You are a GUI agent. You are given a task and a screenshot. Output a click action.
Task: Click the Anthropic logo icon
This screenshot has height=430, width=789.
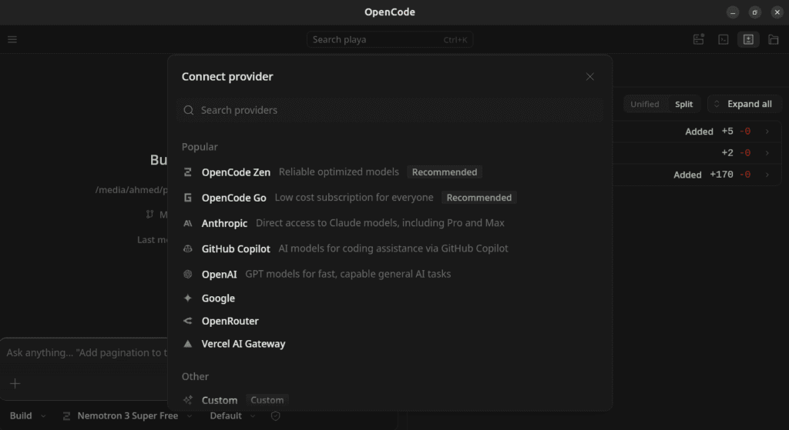(x=188, y=224)
